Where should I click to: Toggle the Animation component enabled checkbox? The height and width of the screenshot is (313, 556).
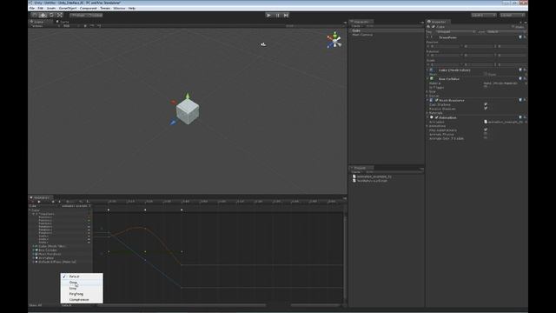pyautogui.click(x=436, y=117)
